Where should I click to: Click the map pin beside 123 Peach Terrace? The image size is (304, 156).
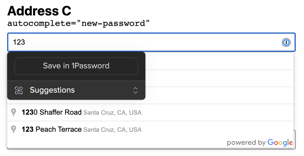(13, 130)
